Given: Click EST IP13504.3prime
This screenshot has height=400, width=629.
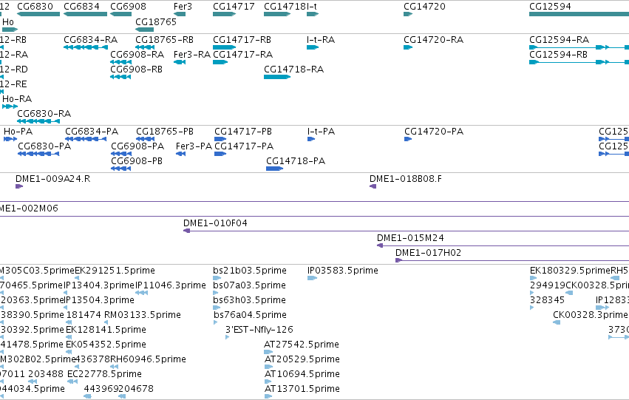Looking at the screenshot, I should [66, 308].
